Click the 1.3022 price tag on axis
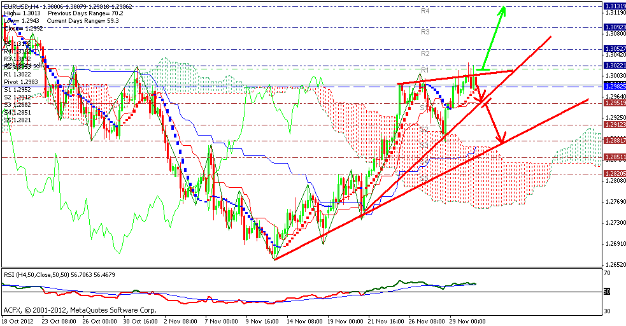Image resolution: width=626 pixels, height=326 pixels. pyautogui.click(x=614, y=65)
